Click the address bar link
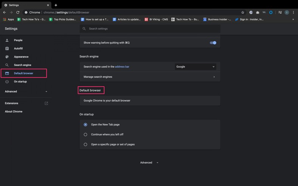The height and width of the screenshot is (186, 298). [122, 67]
